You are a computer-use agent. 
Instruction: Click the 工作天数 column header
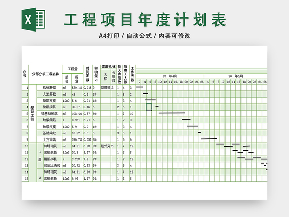[132, 74]
